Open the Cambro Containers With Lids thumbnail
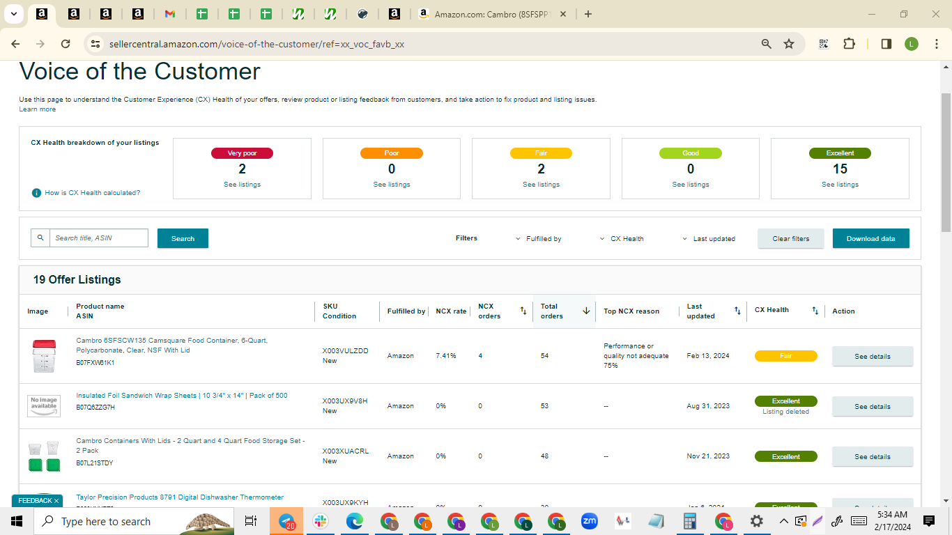The width and height of the screenshot is (952, 535). coord(43,456)
